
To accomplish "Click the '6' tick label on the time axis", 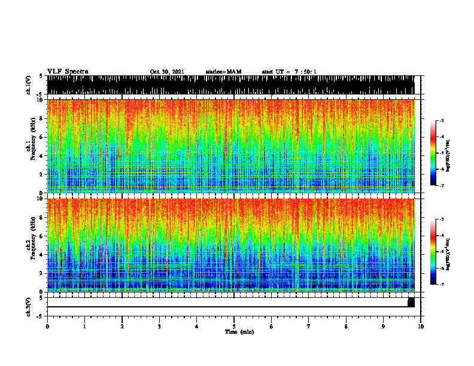I will click(x=272, y=327).
